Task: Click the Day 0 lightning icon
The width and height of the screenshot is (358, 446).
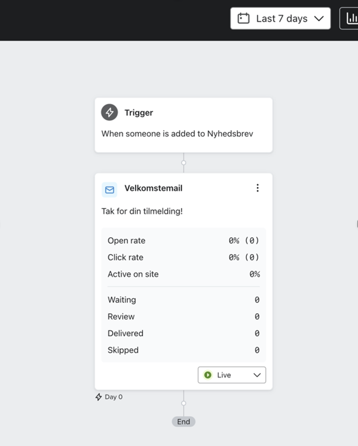Action: click(99, 397)
